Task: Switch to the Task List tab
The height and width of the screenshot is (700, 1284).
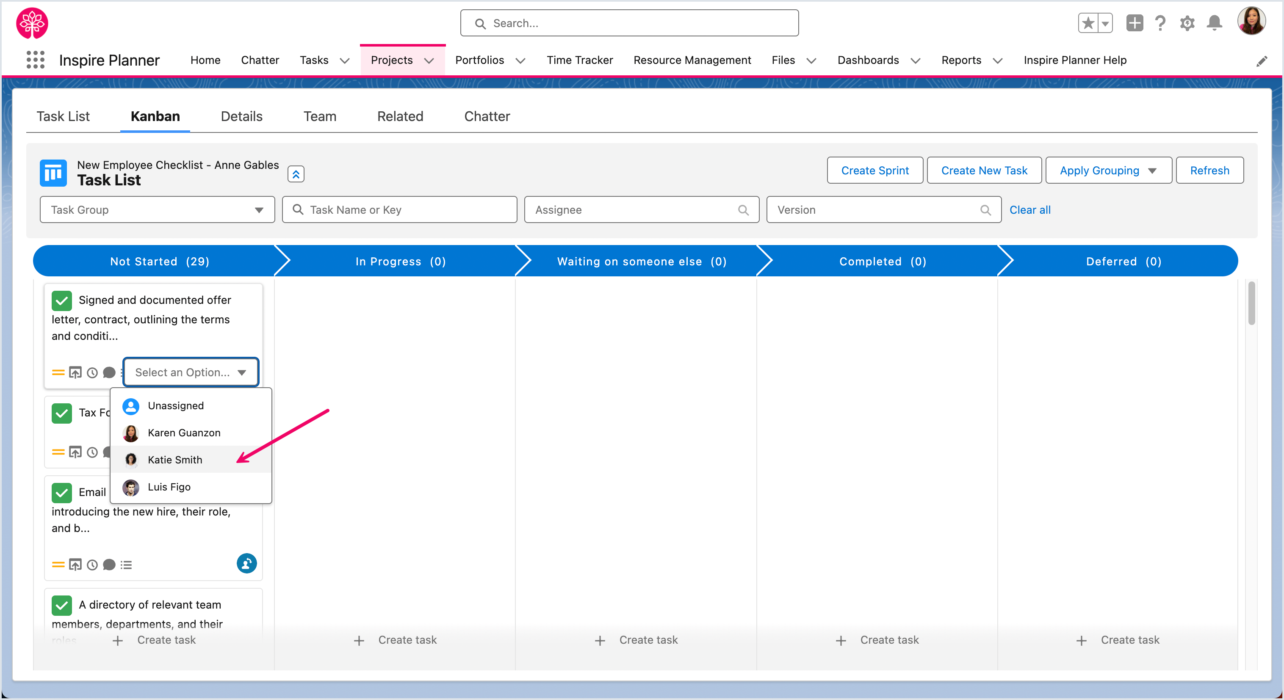Action: pos(63,116)
